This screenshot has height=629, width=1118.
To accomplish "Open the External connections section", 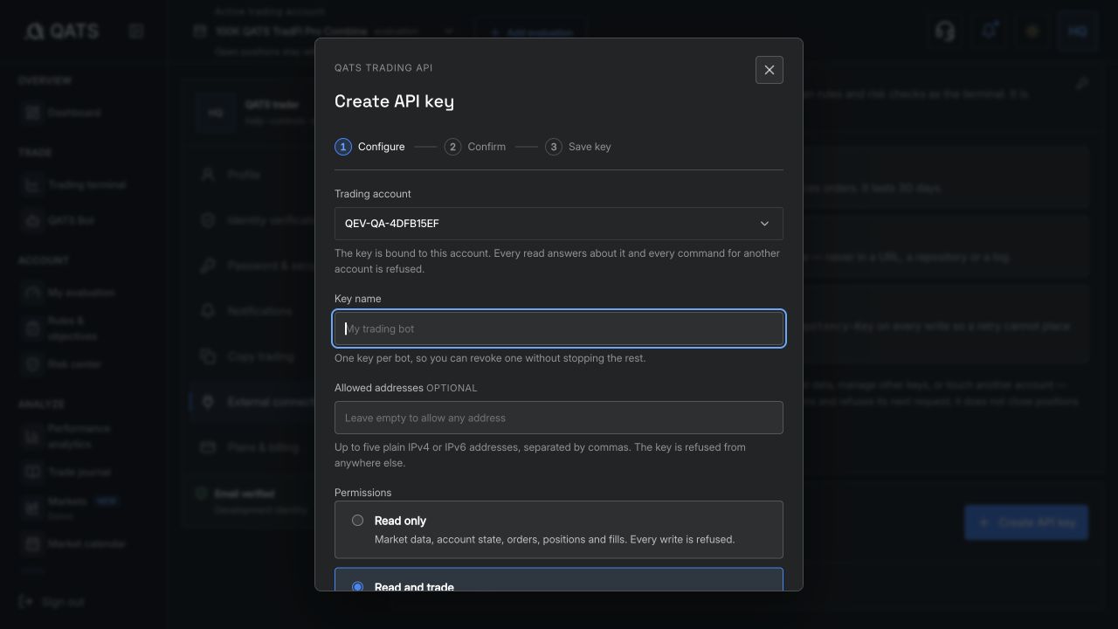I will tap(252, 402).
